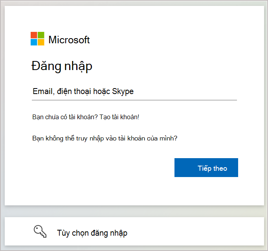Click the blue square of Microsoft logo
This screenshot has width=268, height=251.
(34, 42)
